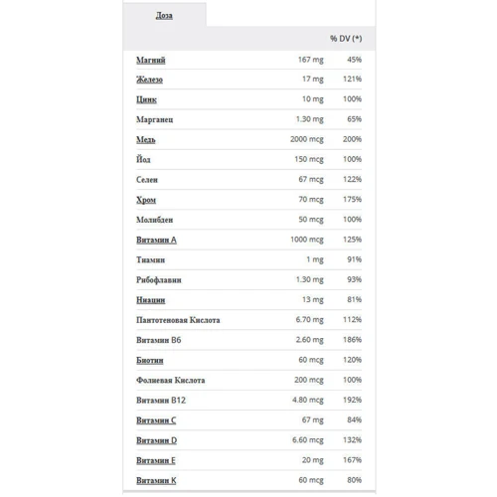
Task: Select the Витамин A link
Action: (x=156, y=240)
